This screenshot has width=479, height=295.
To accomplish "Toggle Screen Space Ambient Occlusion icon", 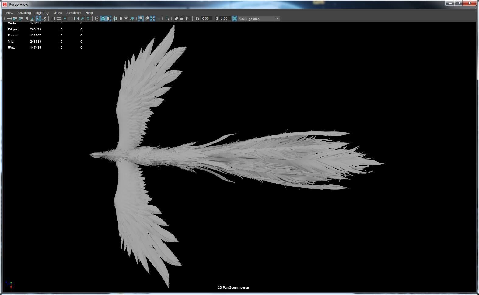I will (x=141, y=19).
